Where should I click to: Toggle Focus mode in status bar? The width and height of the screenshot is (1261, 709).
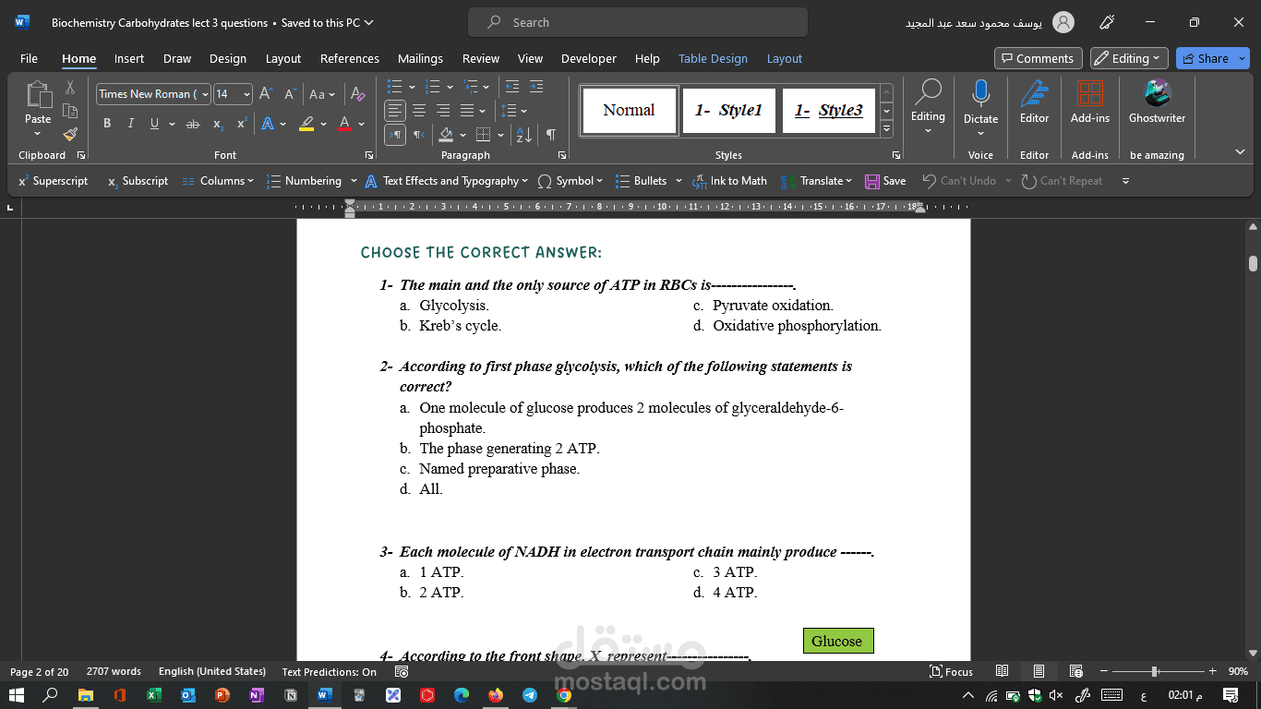click(x=952, y=671)
